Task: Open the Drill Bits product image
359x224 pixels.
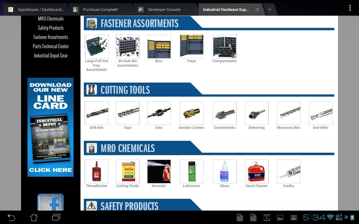Action: click(x=96, y=113)
